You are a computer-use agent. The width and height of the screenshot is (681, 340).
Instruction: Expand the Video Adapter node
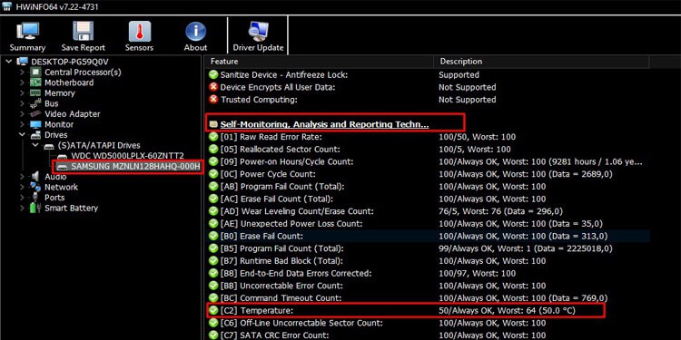point(22,114)
